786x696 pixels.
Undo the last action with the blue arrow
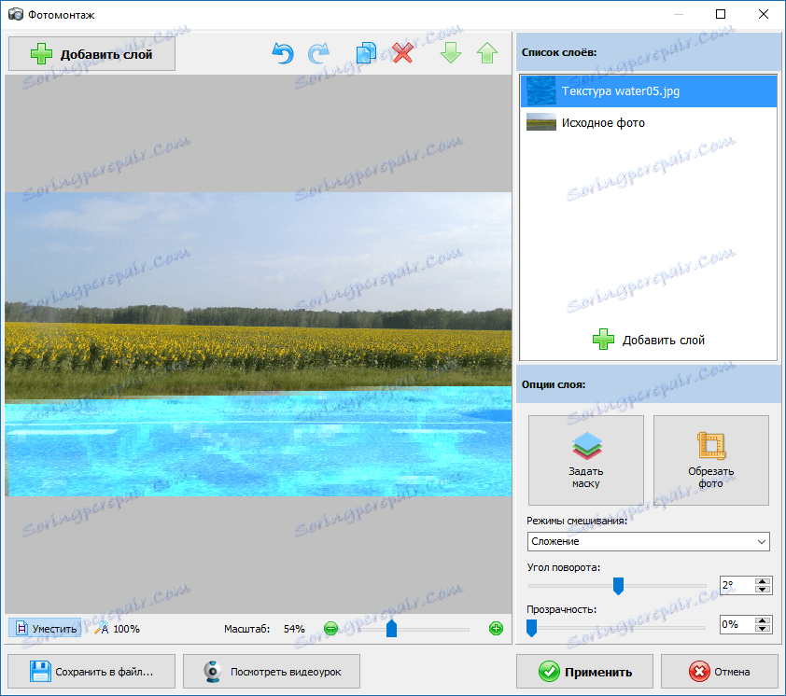[283, 53]
